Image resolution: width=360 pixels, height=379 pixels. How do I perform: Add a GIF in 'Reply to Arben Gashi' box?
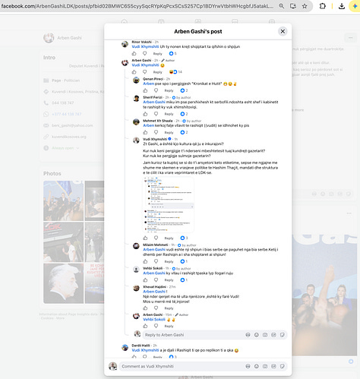273,335
